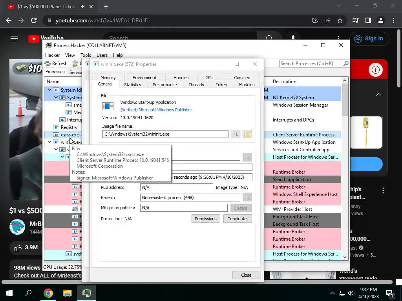Click the Refresh toolbar icon
This screenshot has height=301, width=402.
point(48,63)
